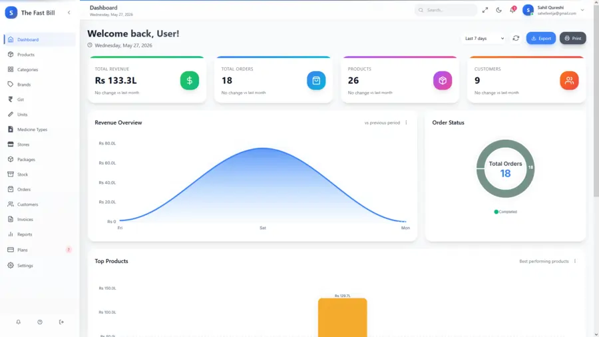Click the Plans notification badge
599x337 pixels.
[69, 250]
